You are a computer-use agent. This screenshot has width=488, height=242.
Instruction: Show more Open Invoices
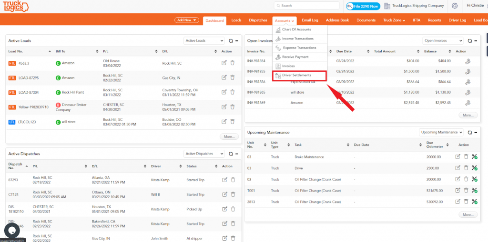468,115
